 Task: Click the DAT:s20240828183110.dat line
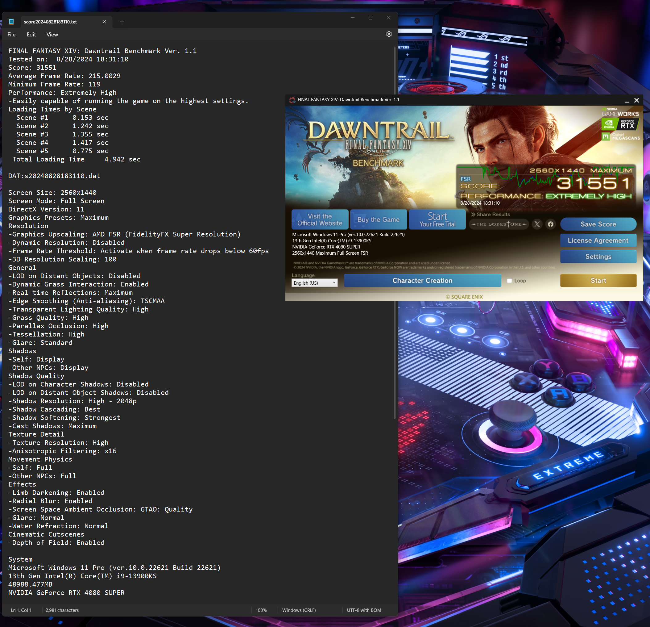point(54,176)
